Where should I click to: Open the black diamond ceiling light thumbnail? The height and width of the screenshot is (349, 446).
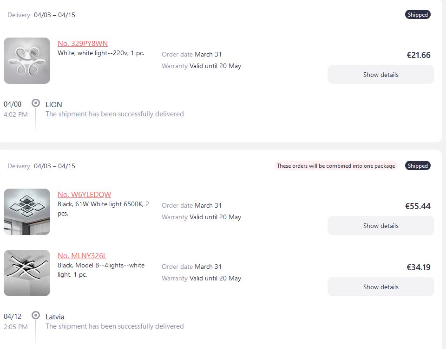27,212
